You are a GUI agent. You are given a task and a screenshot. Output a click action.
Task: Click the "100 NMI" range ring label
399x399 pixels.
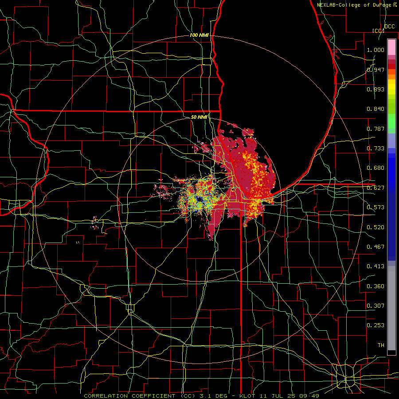pos(199,35)
